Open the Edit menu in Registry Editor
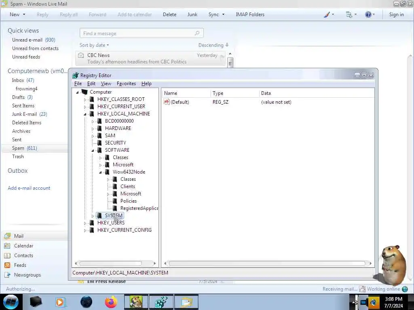Screen dimensions: 414x310 coord(91,84)
